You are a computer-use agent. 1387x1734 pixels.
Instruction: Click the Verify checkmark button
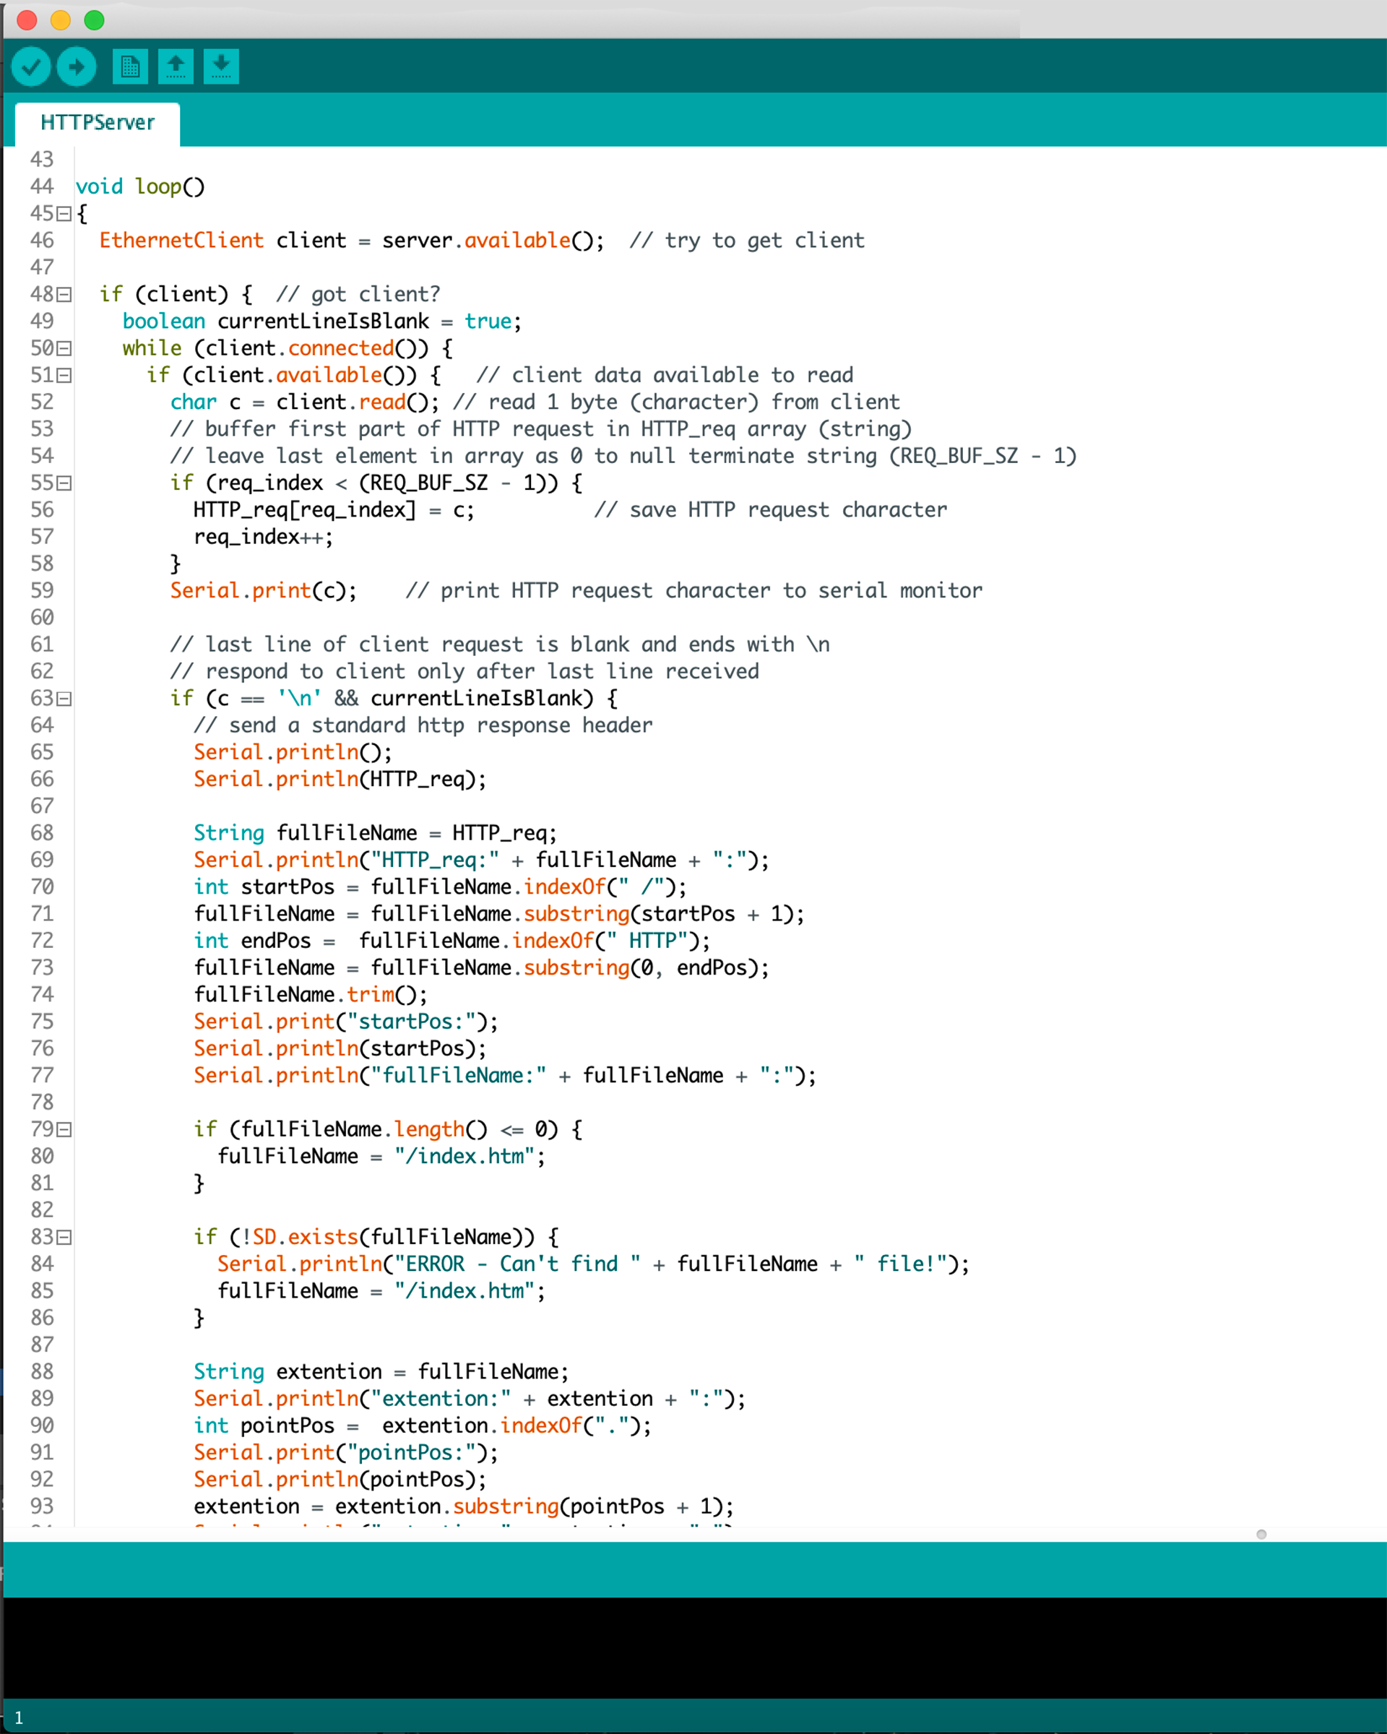pos(31,66)
